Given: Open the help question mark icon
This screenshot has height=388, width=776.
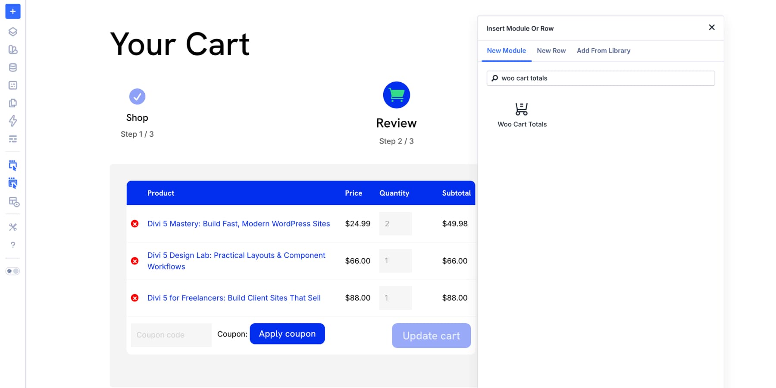Looking at the screenshot, I should tap(13, 245).
